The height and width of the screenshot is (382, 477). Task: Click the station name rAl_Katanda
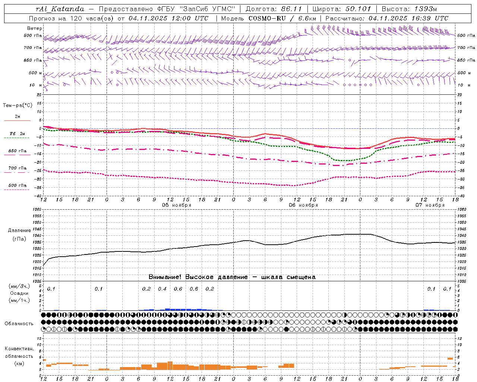[x=60, y=9]
